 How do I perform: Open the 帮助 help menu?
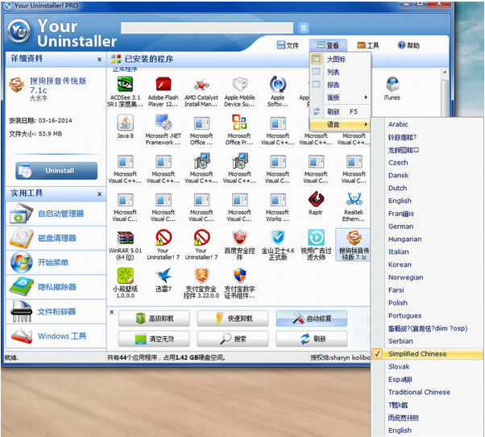coord(408,45)
